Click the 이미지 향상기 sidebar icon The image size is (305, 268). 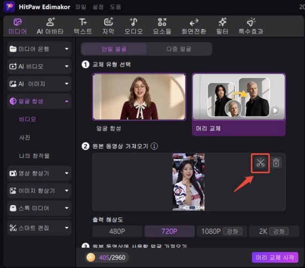tap(13, 191)
